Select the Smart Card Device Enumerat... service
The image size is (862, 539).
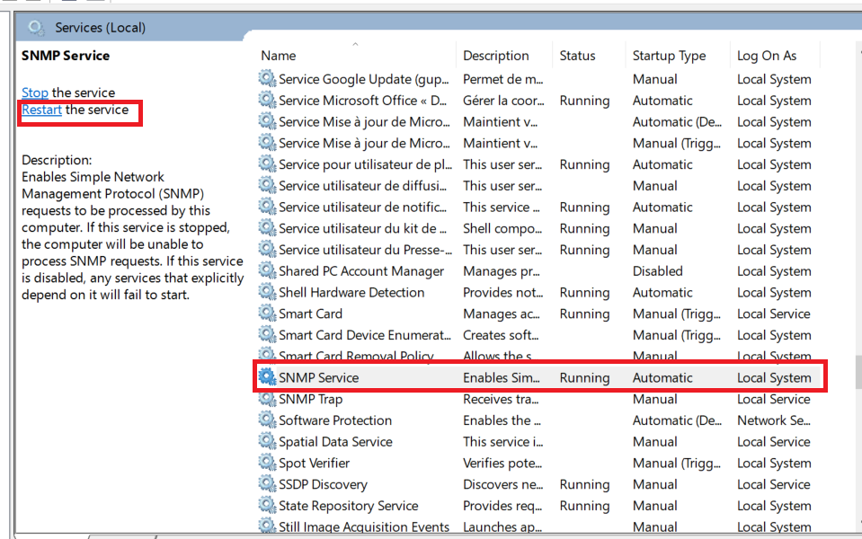click(364, 335)
